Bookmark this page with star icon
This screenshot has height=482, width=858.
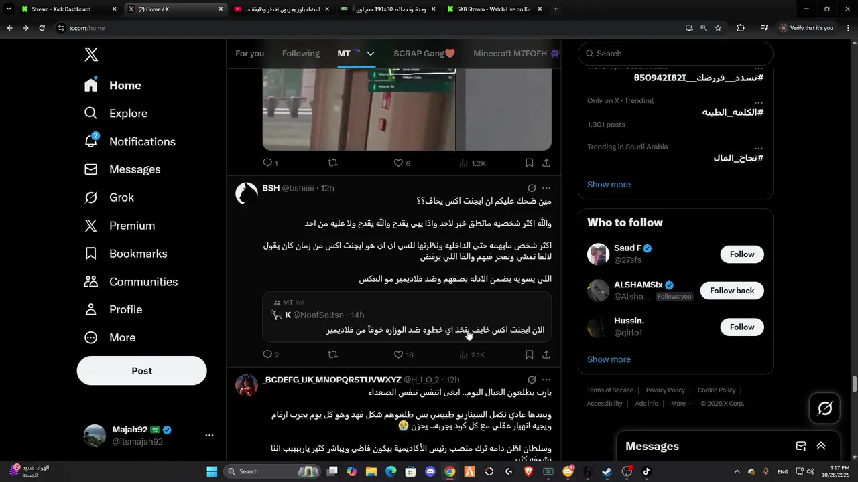coord(718,28)
